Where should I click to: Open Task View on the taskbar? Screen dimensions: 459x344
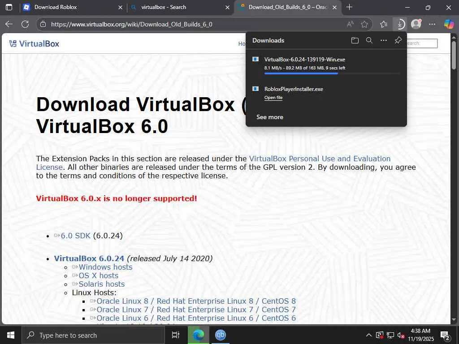(x=176, y=335)
